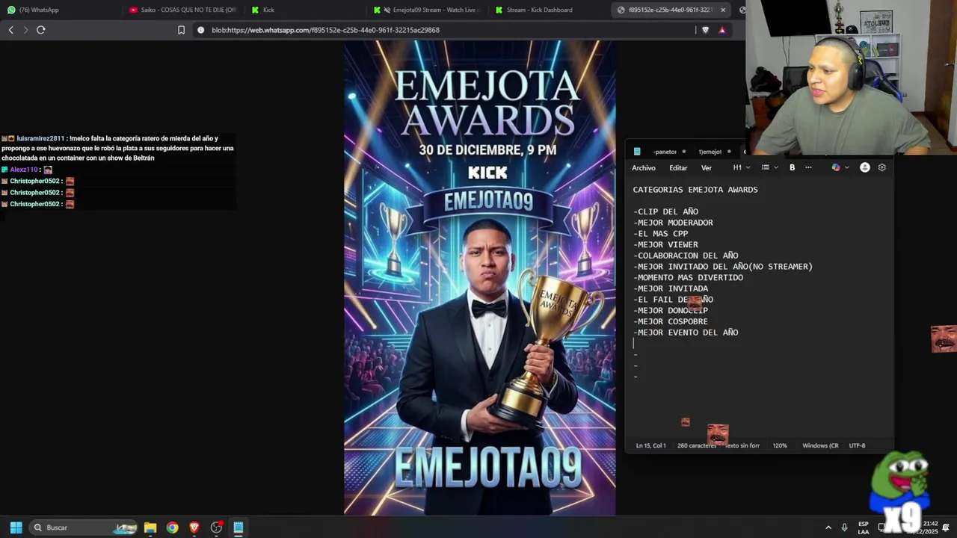
Task: Open the notification bell in taskbar
Action: [946, 528]
